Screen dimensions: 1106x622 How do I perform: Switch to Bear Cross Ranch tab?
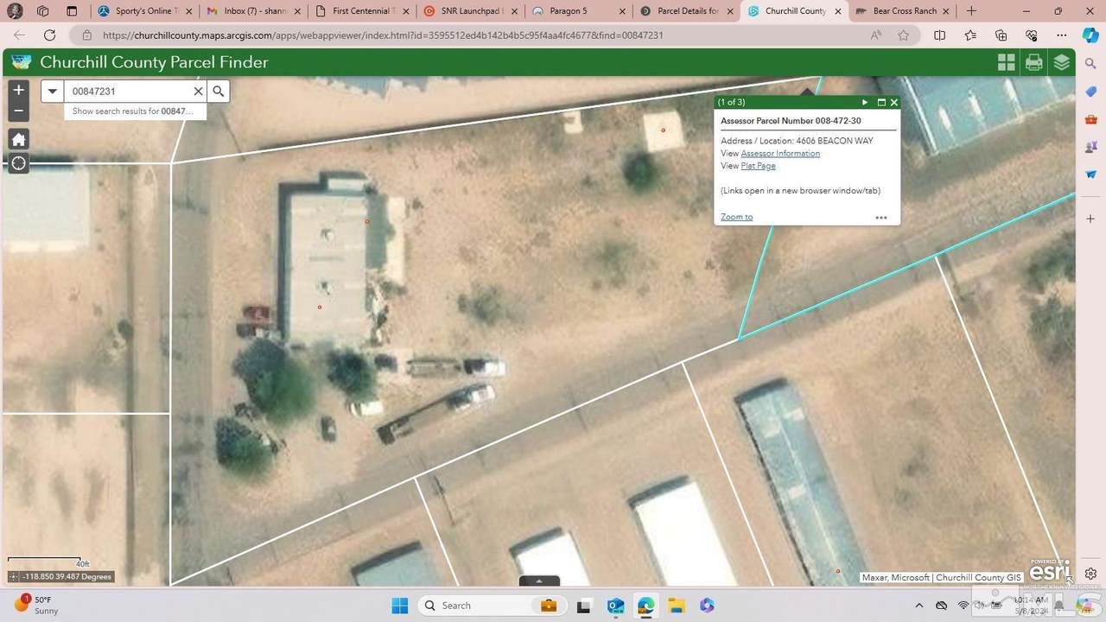(x=905, y=11)
